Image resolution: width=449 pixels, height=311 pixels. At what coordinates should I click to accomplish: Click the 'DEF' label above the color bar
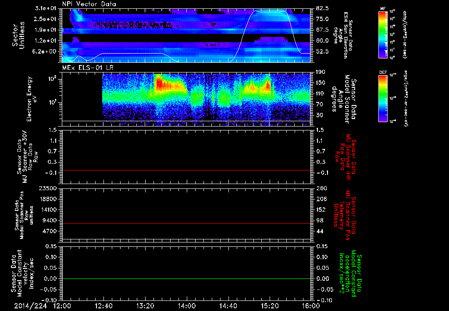click(x=383, y=72)
